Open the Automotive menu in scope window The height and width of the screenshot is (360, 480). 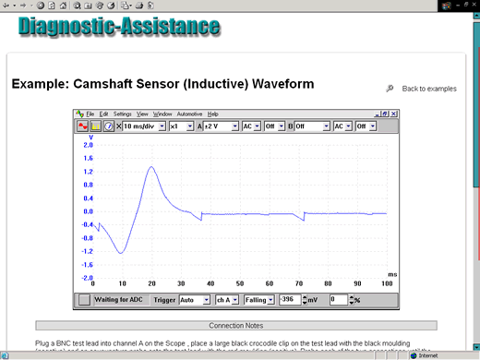(189, 114)
